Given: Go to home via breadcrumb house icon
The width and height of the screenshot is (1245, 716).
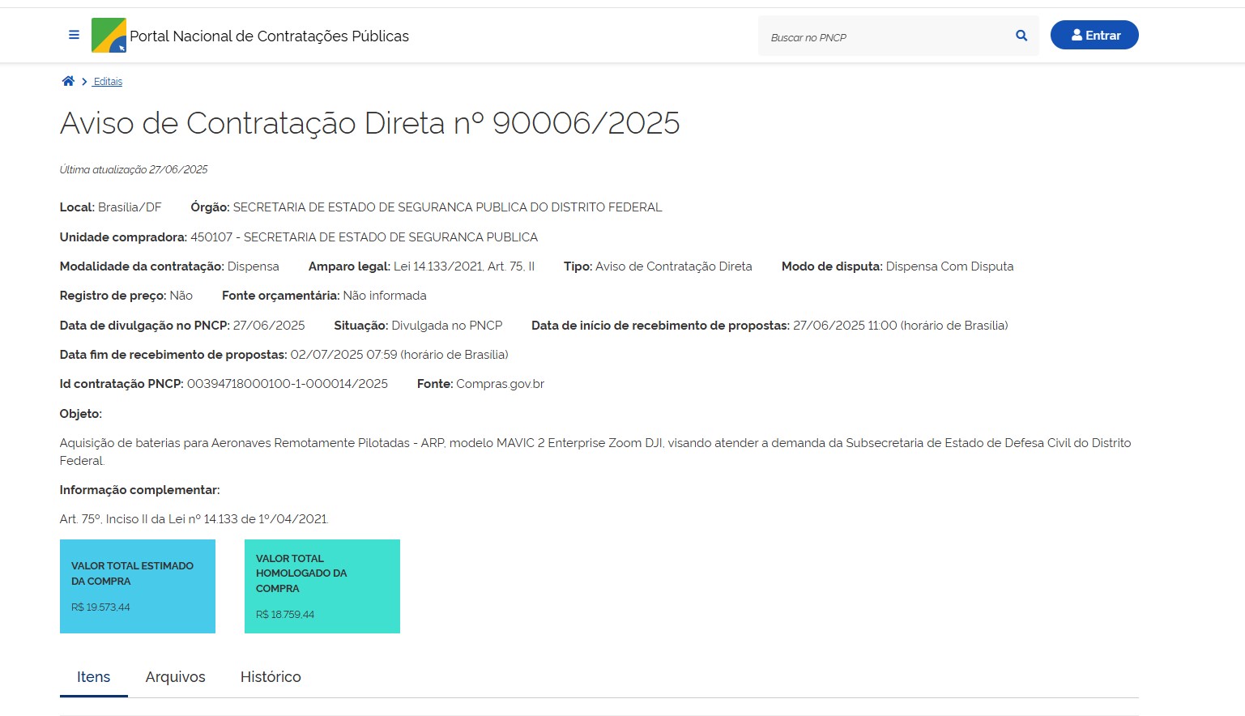Looking at the screenshot, I should (68, 81).
